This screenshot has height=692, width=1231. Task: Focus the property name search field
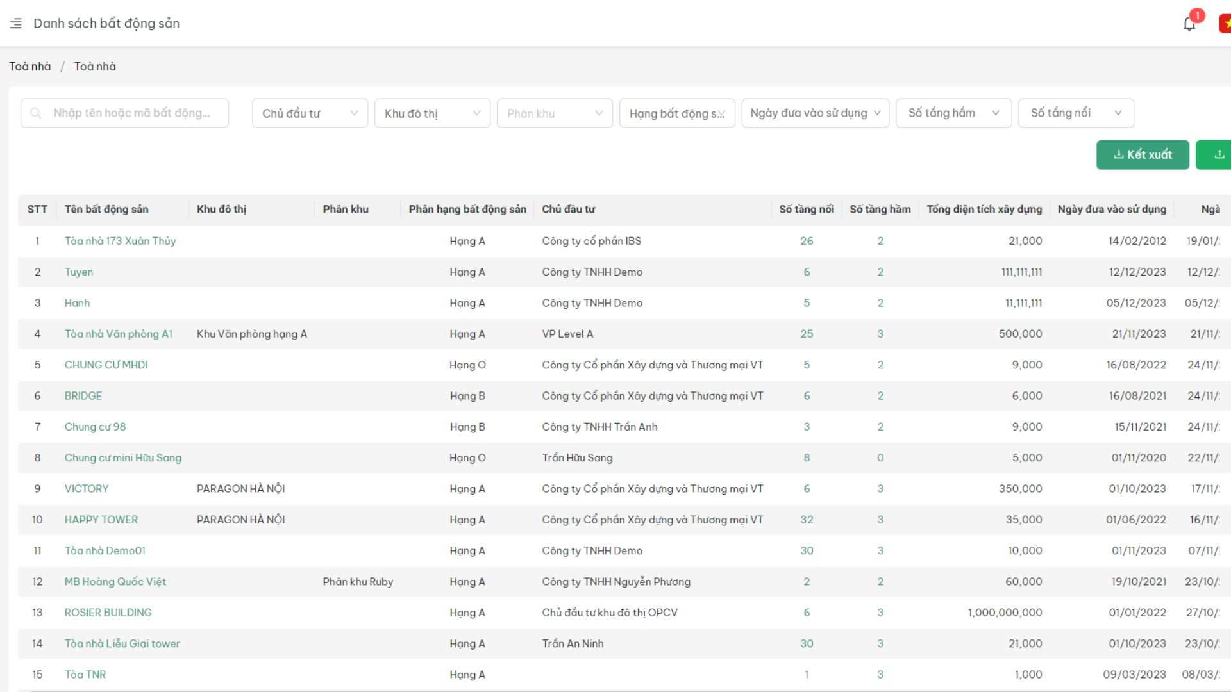[124, 113]
